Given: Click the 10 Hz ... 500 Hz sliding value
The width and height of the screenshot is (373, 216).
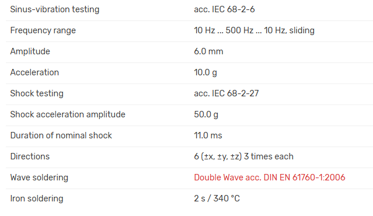Looking at the screenshot, I should pos(255,30).
